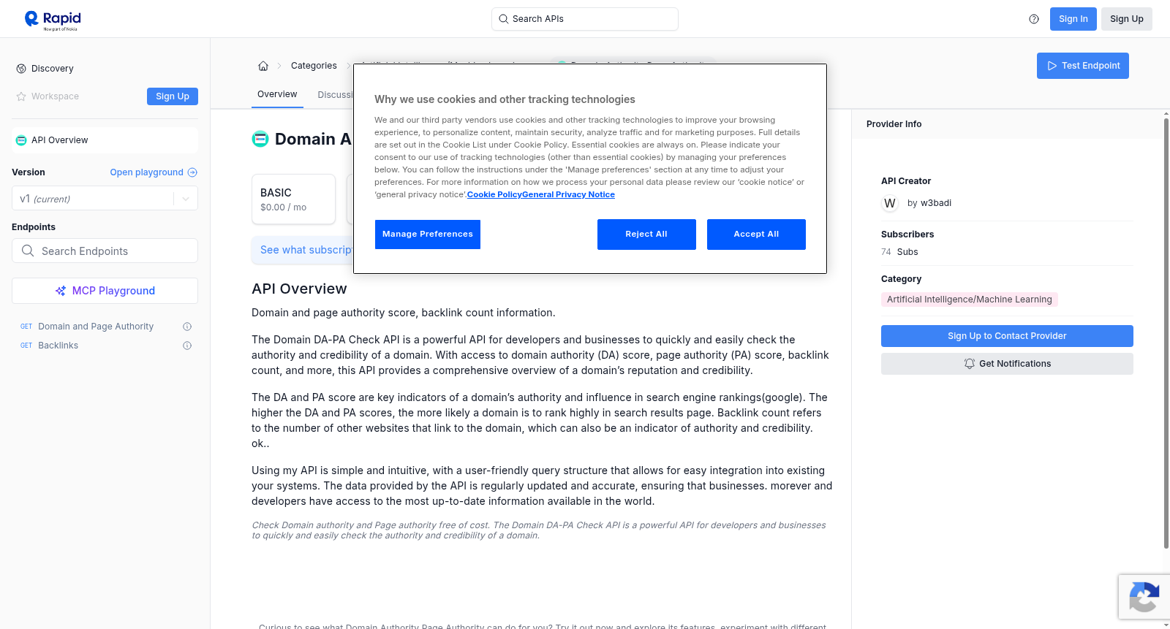Show info for Backlinks endpoint
Image resolution: width=1170 pixels, height=629 pixels.
coord(187,346)
